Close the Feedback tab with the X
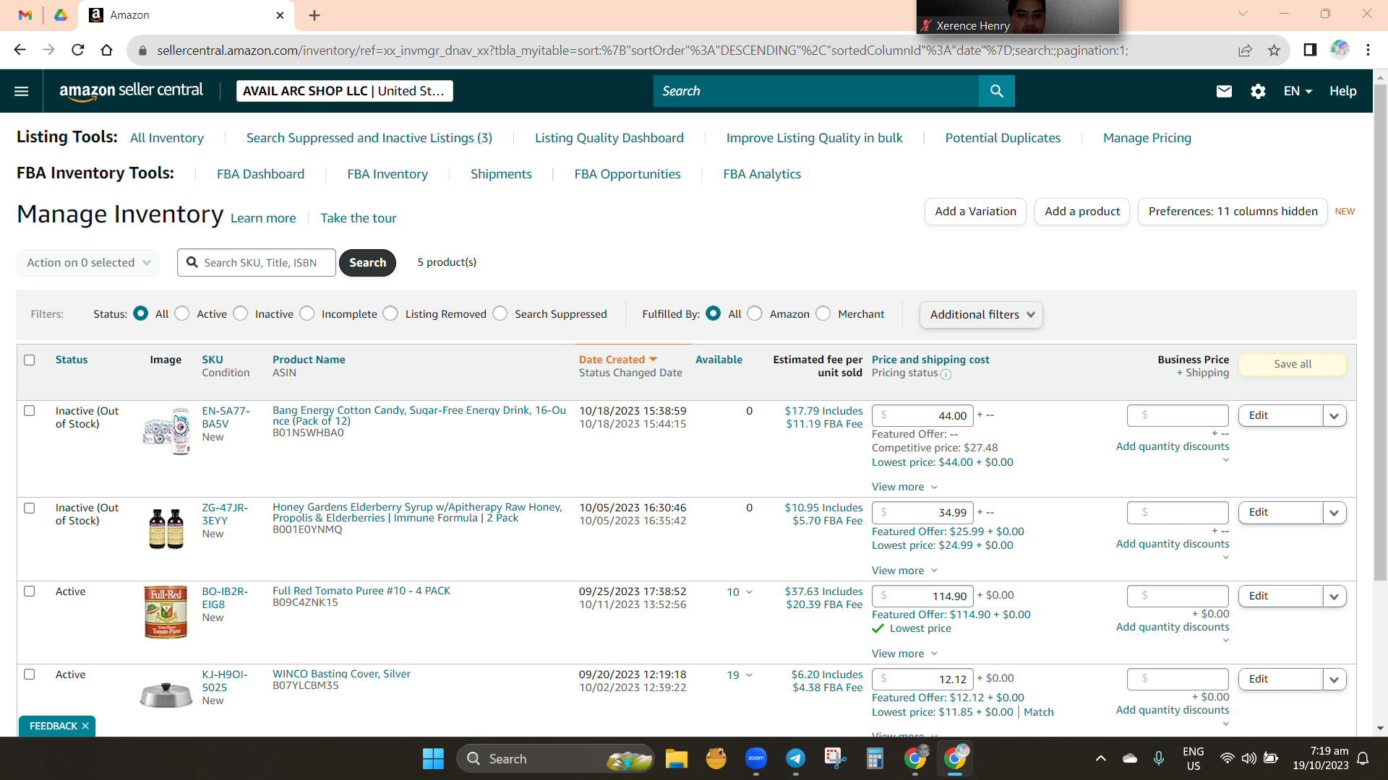Viewport: 1388px width, 780px height. [x=85, y=726]
